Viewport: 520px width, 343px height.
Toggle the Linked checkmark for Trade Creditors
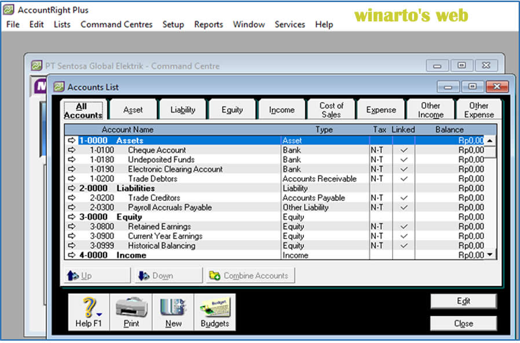click(x=404, y=198)
